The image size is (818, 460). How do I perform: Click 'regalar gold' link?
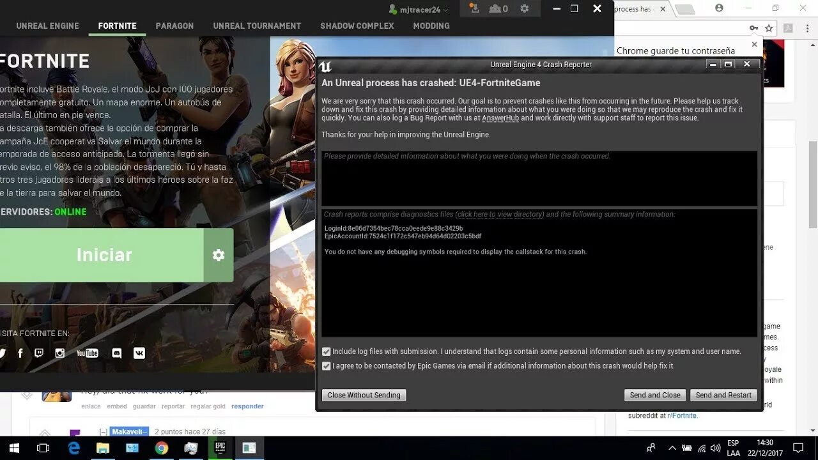(208, 406)
